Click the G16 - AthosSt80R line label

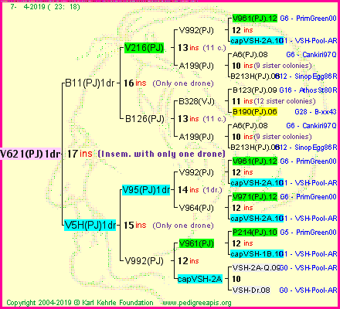pos(308,90)
